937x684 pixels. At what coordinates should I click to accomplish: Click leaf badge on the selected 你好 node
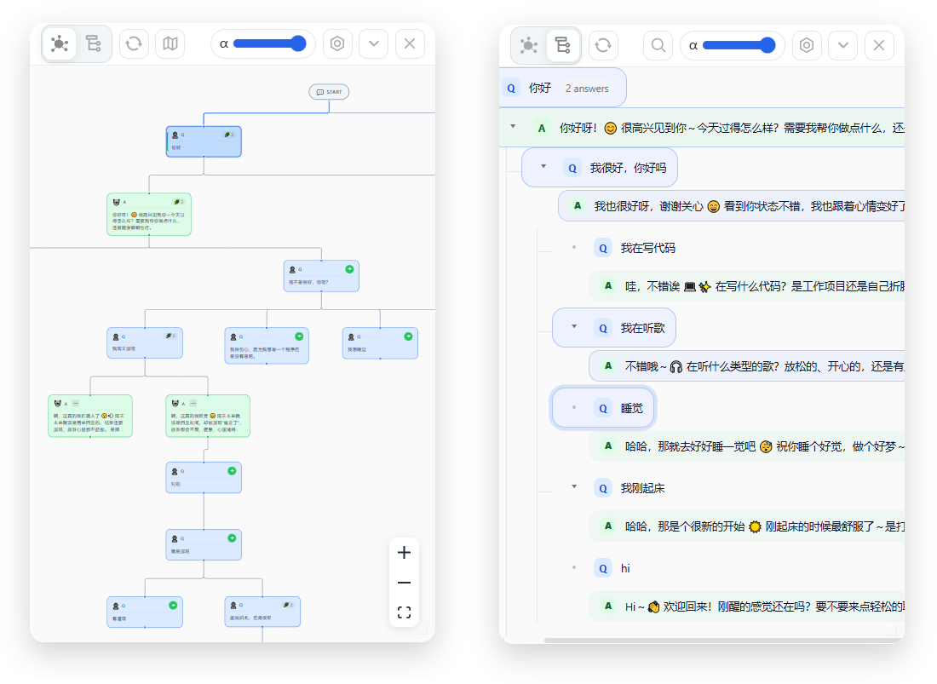click(x=229, y=135)
